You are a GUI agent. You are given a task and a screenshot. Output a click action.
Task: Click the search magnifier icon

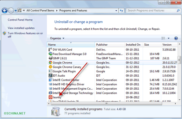click(x=178, y=11)
